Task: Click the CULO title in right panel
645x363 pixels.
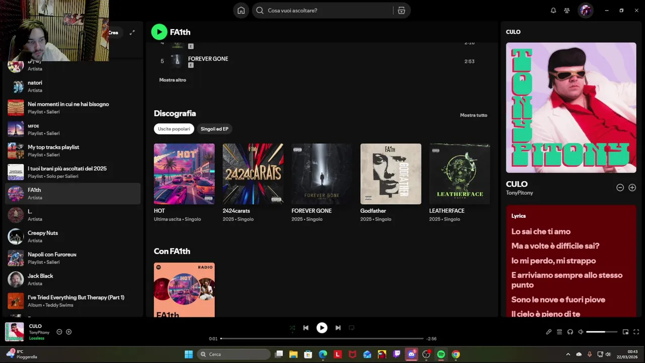Action: point(517,184)
